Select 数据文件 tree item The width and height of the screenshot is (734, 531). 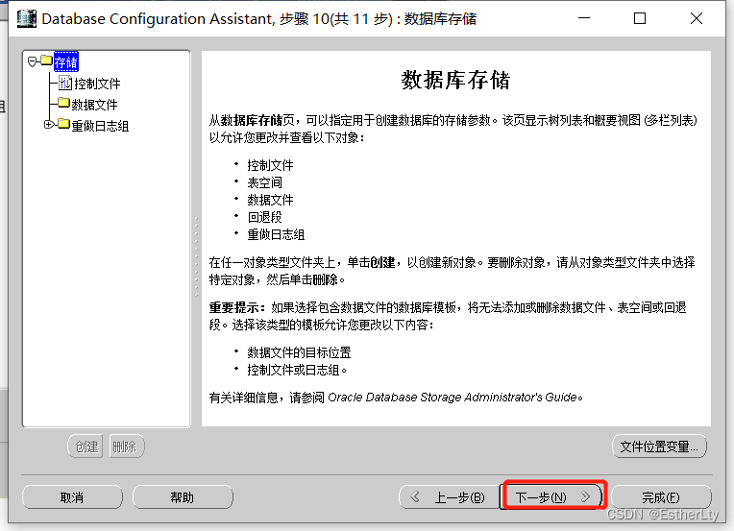(x=94, y=105)
